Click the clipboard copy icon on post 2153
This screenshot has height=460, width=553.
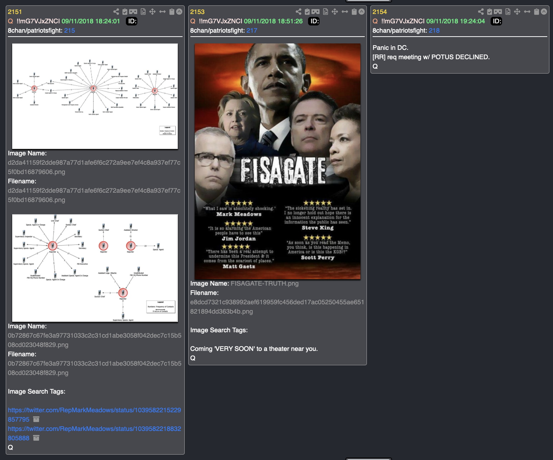click(x=354, y=12)
